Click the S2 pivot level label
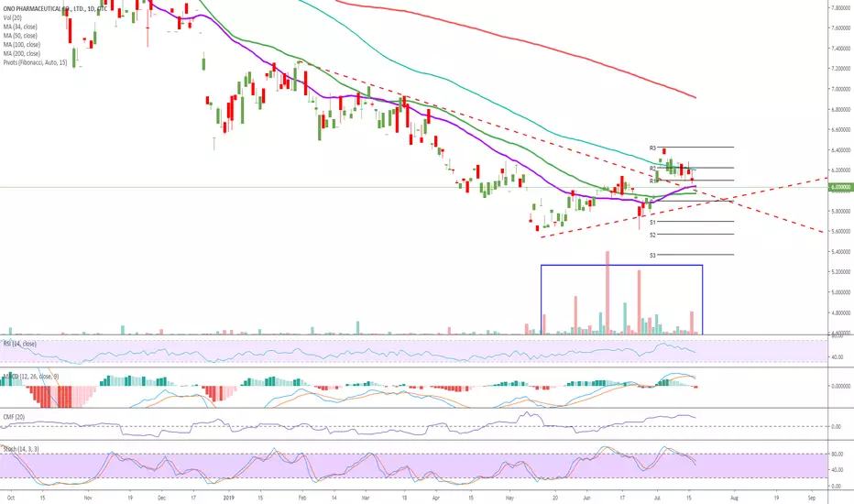Viewport: 854px width, 504px height. point(652,235)
